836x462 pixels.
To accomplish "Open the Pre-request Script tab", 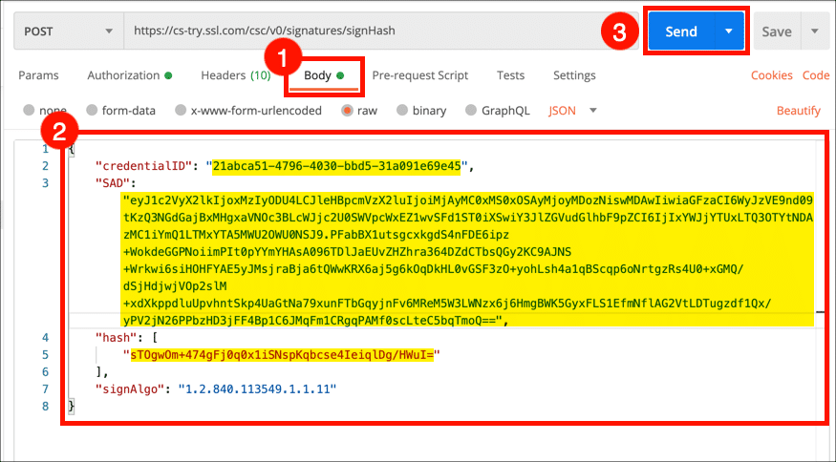I will click(419, 75).
